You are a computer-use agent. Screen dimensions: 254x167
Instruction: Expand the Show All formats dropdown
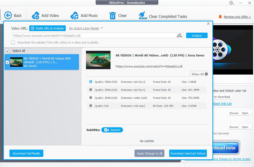click(199, 74)
